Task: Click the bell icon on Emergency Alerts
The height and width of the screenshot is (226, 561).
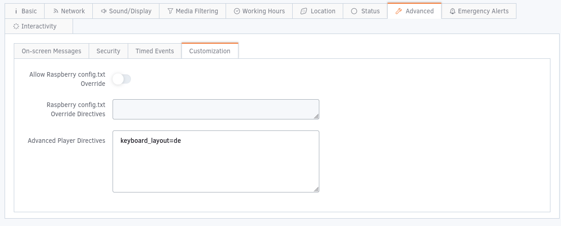Action: point(453,11)
